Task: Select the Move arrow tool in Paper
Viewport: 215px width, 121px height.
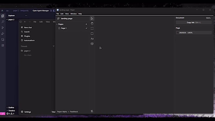Action: [x=92, y=19]
